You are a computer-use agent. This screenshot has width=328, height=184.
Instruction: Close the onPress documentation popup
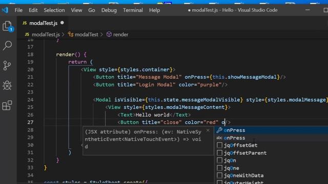coord(208,131)
